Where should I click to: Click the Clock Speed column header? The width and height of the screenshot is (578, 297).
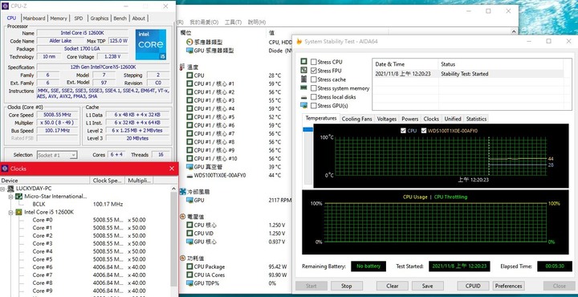[x=108, y=180]
